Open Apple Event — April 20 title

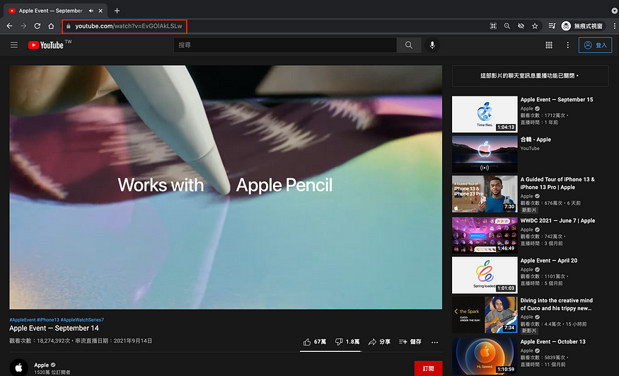pos(549,261)
